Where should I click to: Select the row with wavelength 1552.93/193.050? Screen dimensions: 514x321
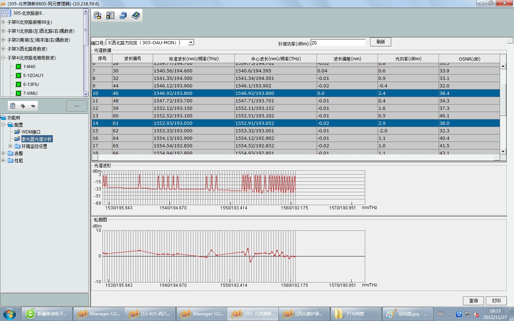[296, 123]
